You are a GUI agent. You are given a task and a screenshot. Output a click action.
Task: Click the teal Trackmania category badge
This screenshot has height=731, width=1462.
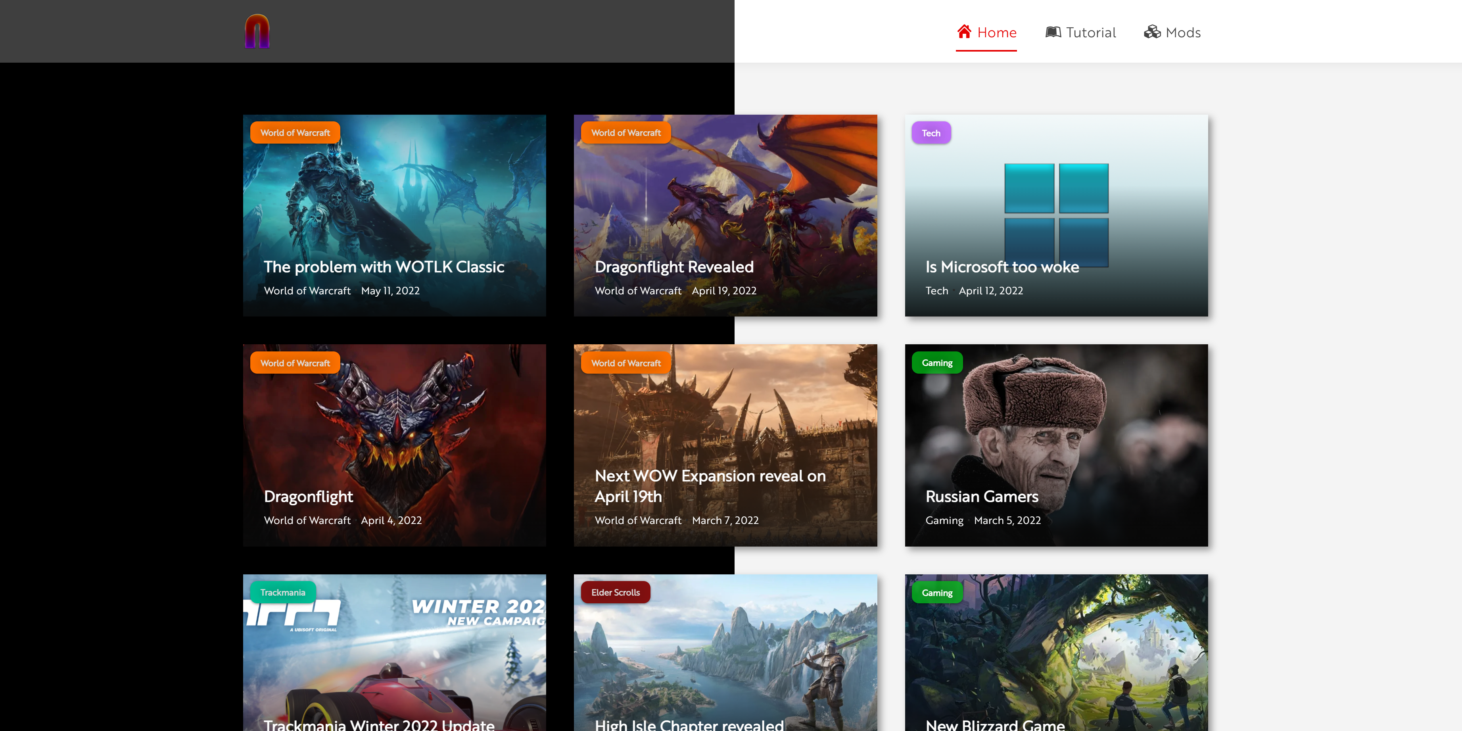(283, 593)
